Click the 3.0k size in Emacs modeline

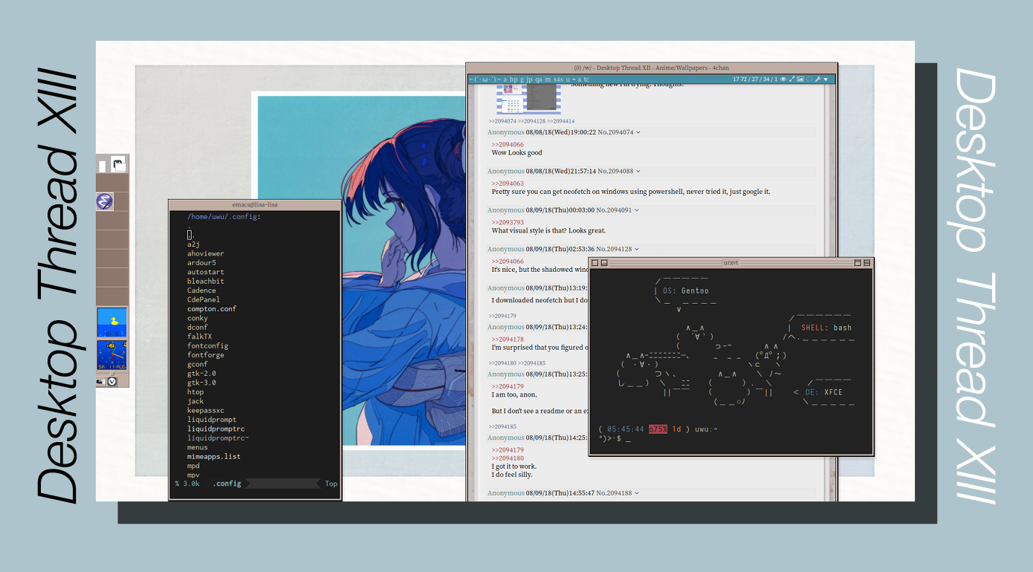[191, 484]
